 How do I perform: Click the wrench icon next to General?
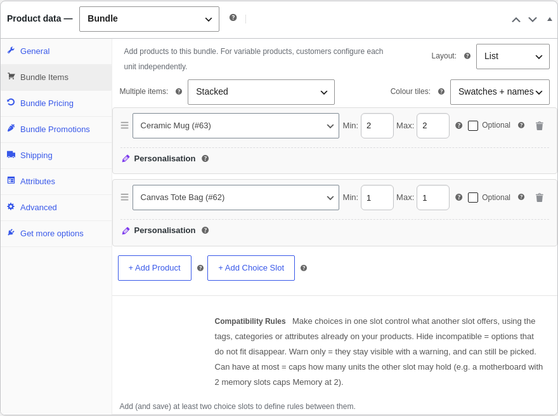point(11,50)
